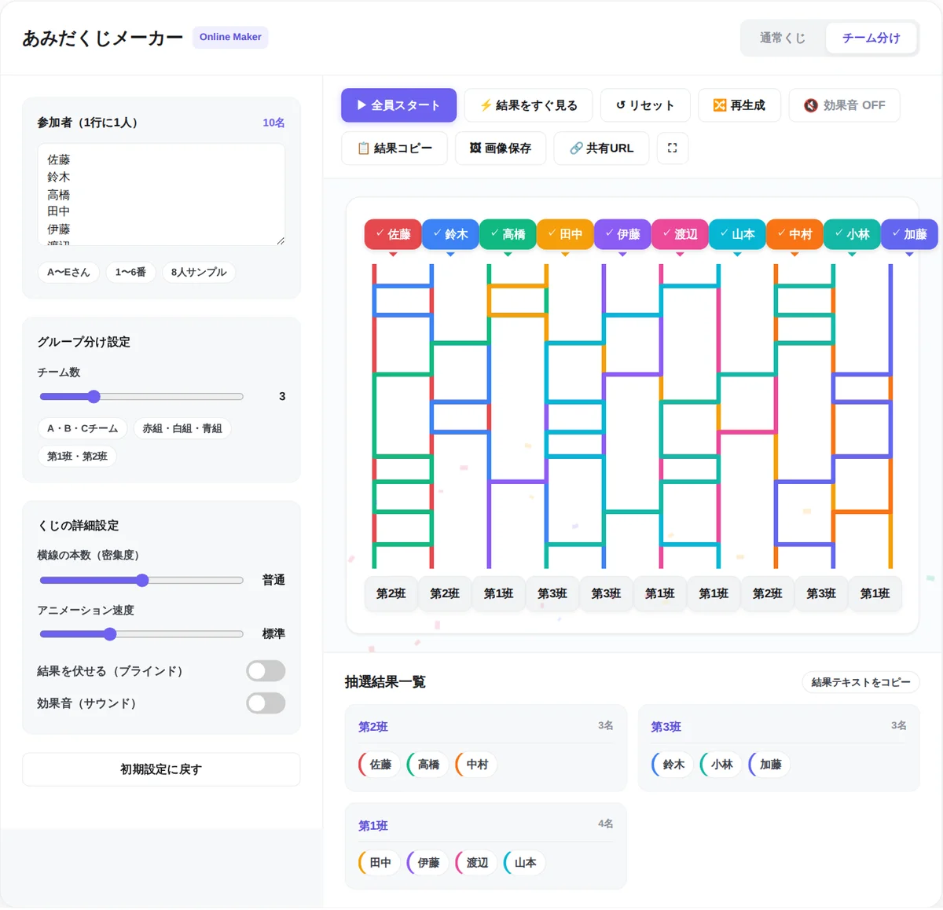The width and height of the screenshot is (943, 910).
Task: Click the 加藤 tag in 第3班 results
Action: point(769,764)
